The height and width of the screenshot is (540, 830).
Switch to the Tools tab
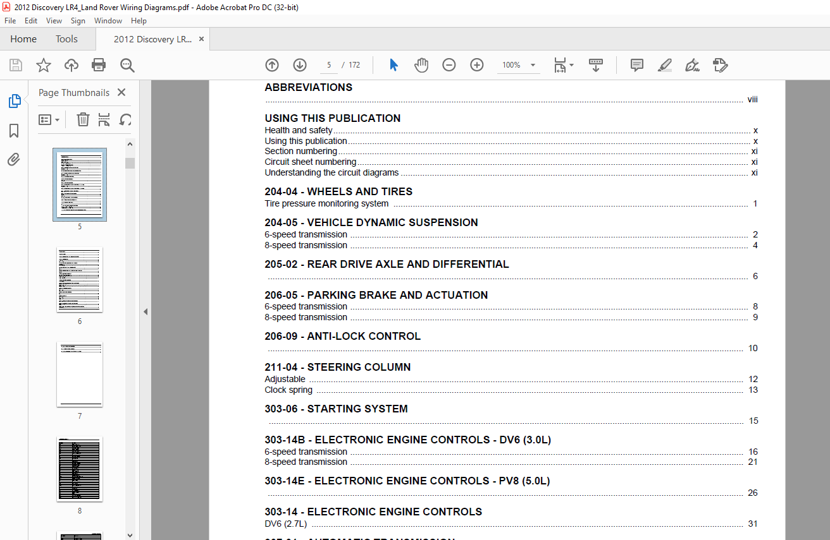[66, 39]
